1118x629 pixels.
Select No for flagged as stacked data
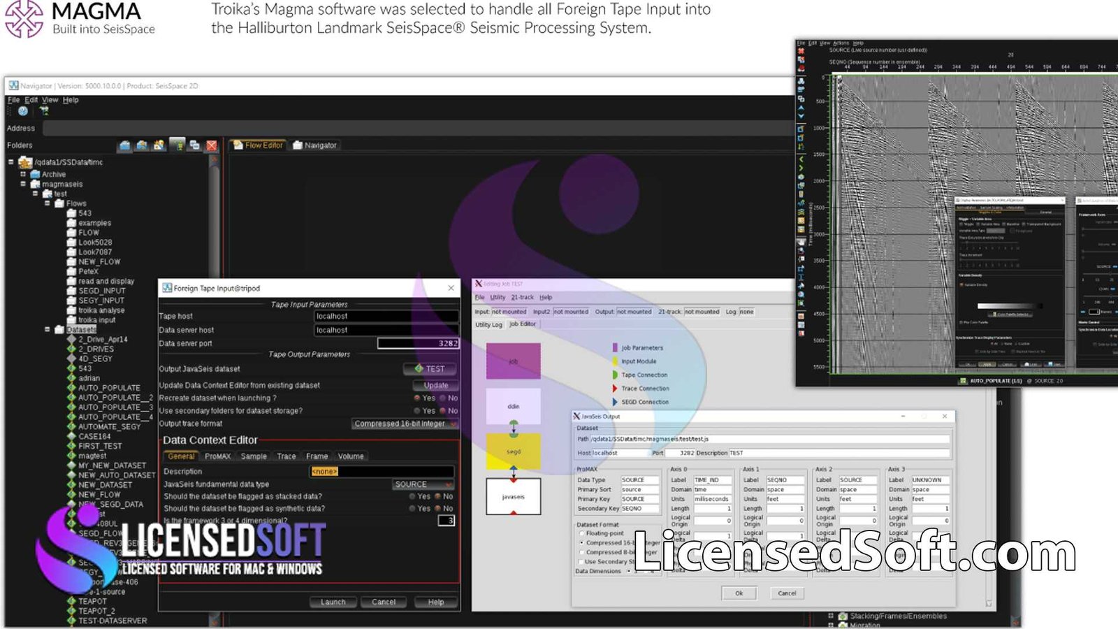[x=437, y=496]
